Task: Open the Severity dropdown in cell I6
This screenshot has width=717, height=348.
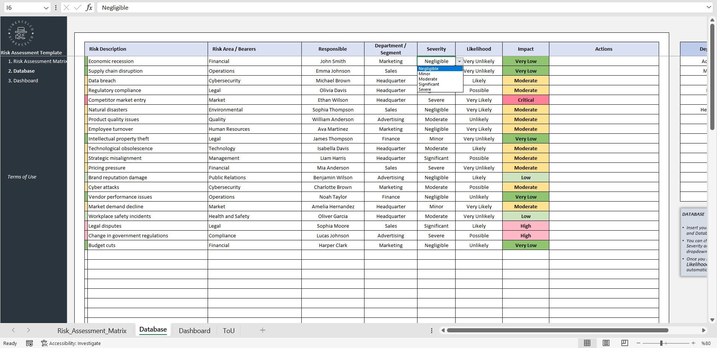Action: tap(459, 61)
